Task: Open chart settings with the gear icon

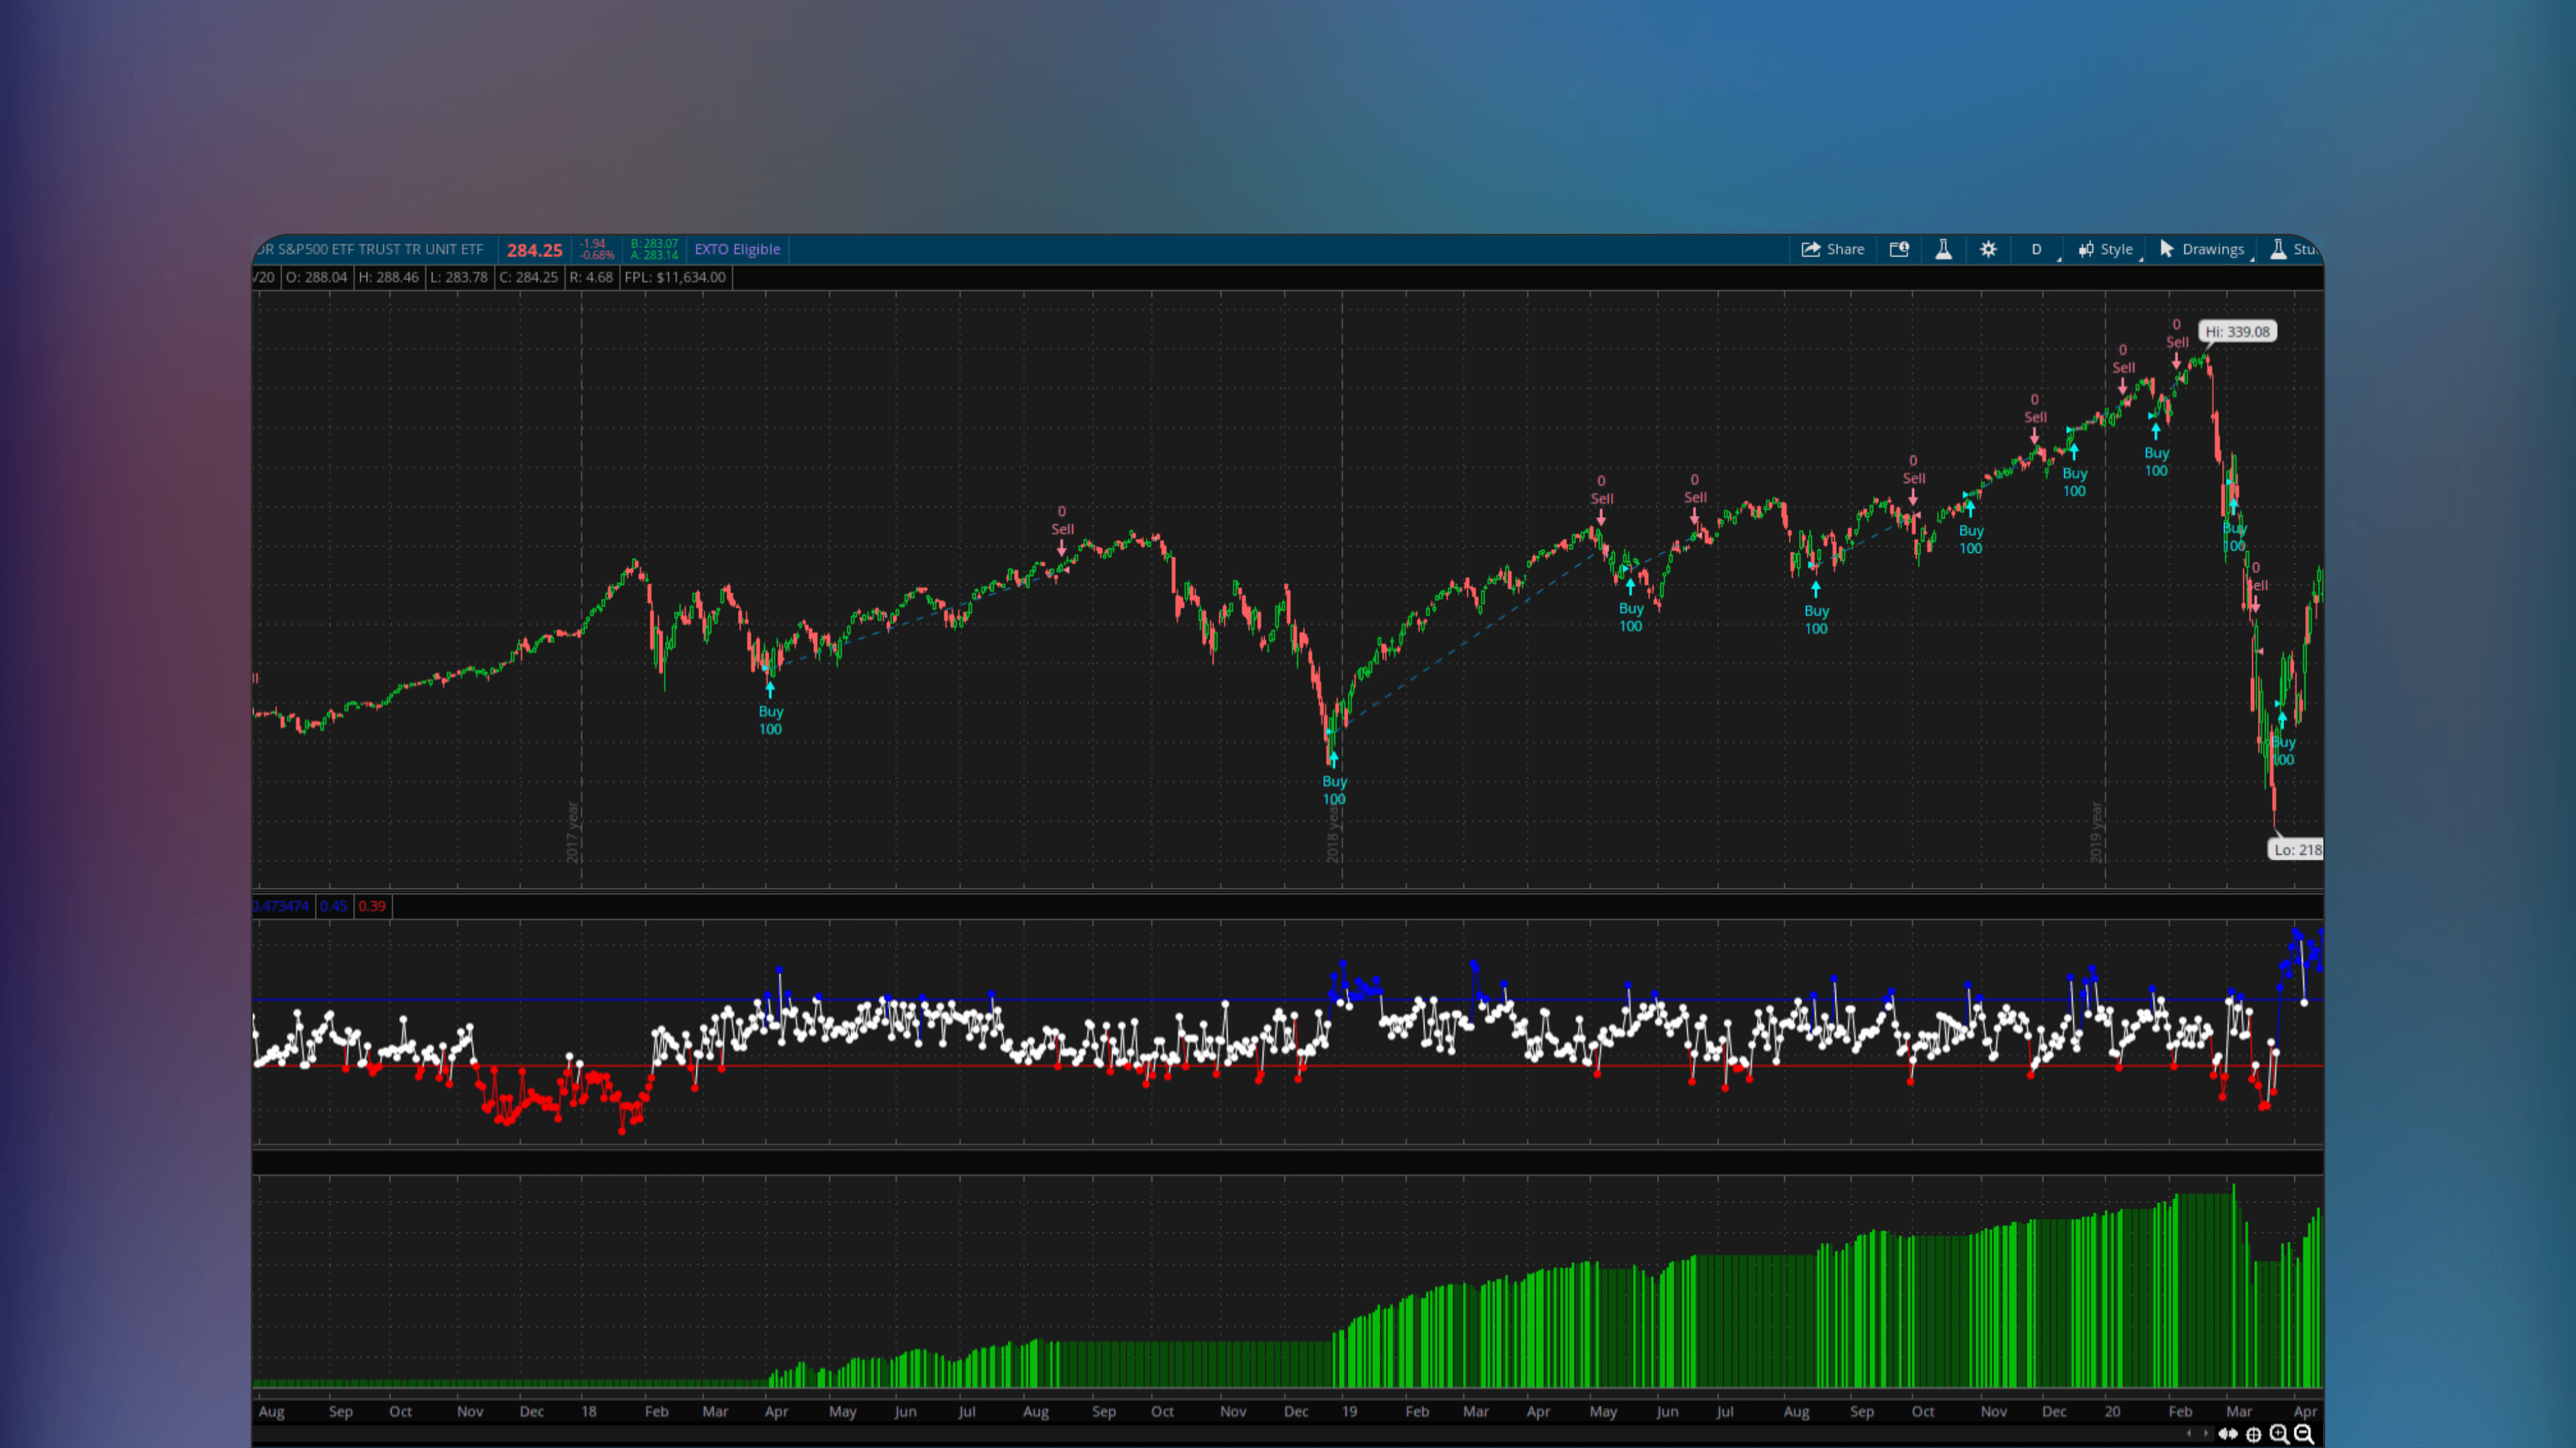Action: [1988, 249]
